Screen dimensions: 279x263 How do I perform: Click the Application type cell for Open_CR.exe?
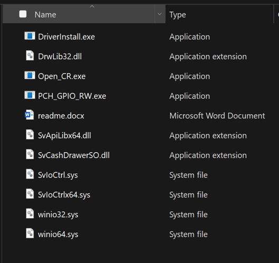click(190, 77)
